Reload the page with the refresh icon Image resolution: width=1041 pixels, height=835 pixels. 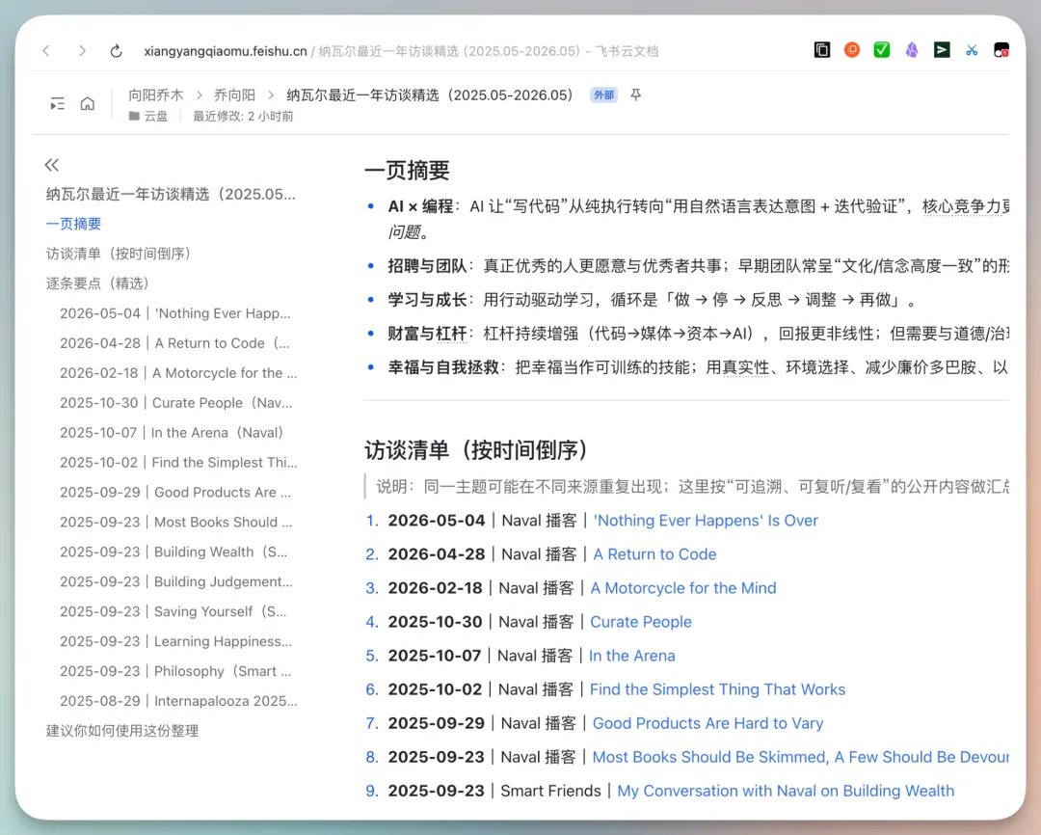(117, 51)
